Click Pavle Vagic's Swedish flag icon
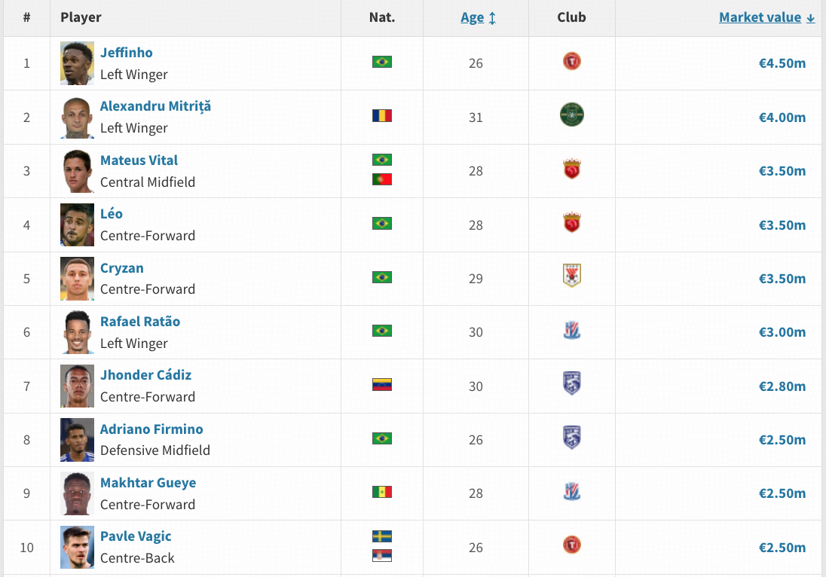Viewport: 826px width, 577px height. click(x=382, y=536)
